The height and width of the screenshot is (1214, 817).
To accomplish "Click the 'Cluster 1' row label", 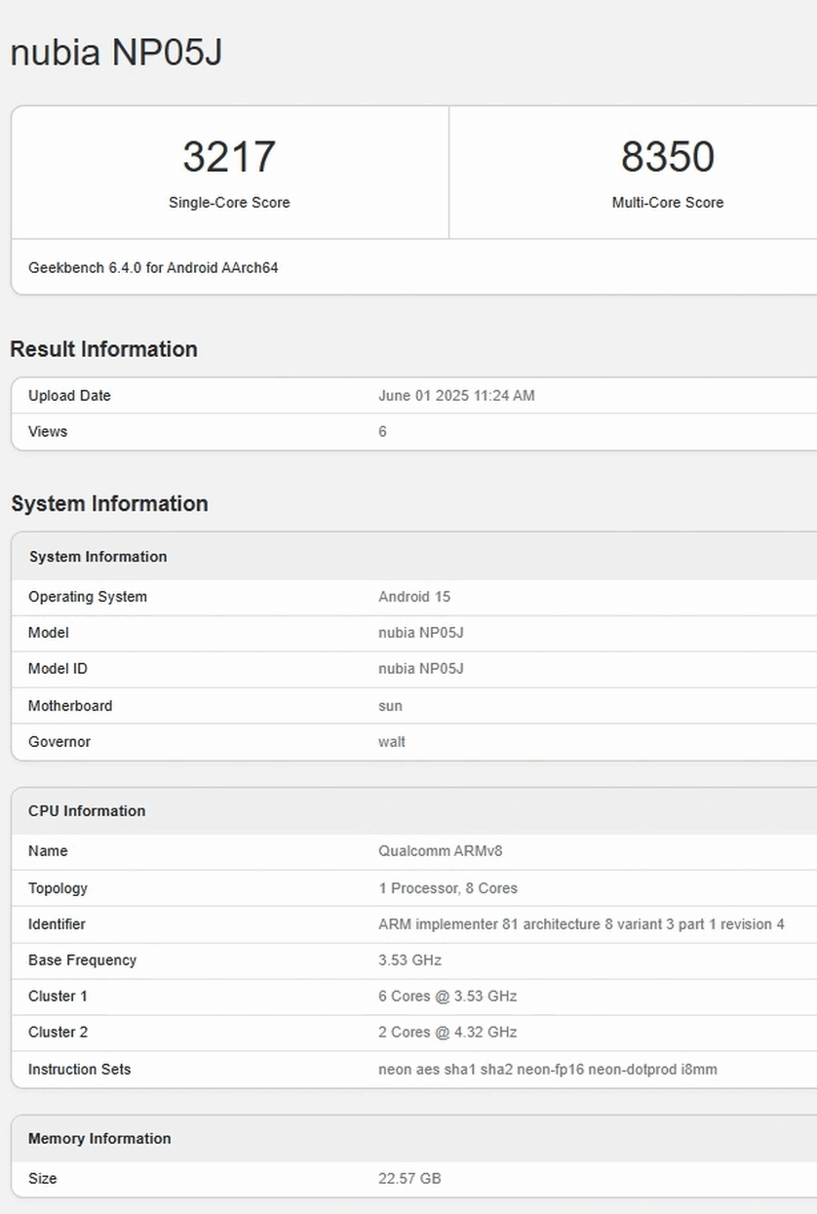I will tap(58, 997).
